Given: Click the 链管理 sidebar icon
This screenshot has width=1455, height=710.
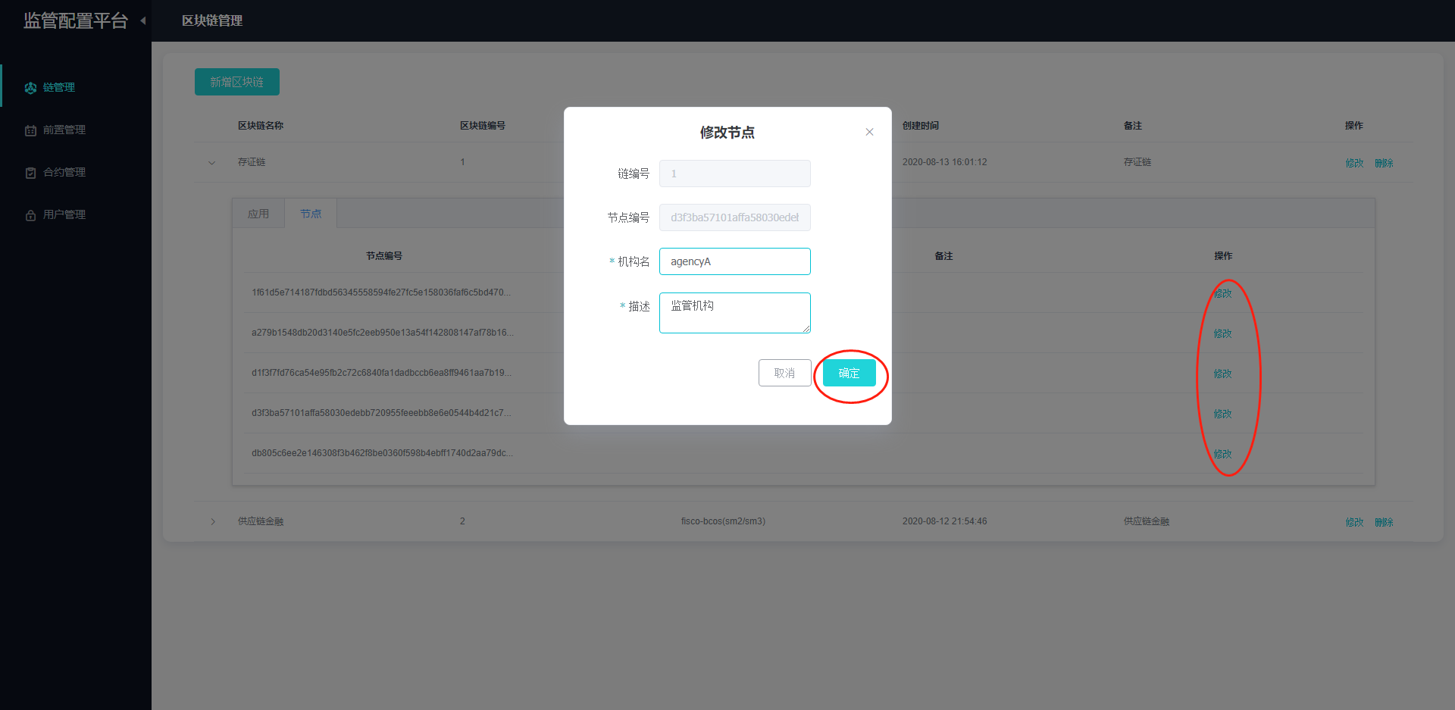Looking at the screenshot, I should click(x=30, y=88).
